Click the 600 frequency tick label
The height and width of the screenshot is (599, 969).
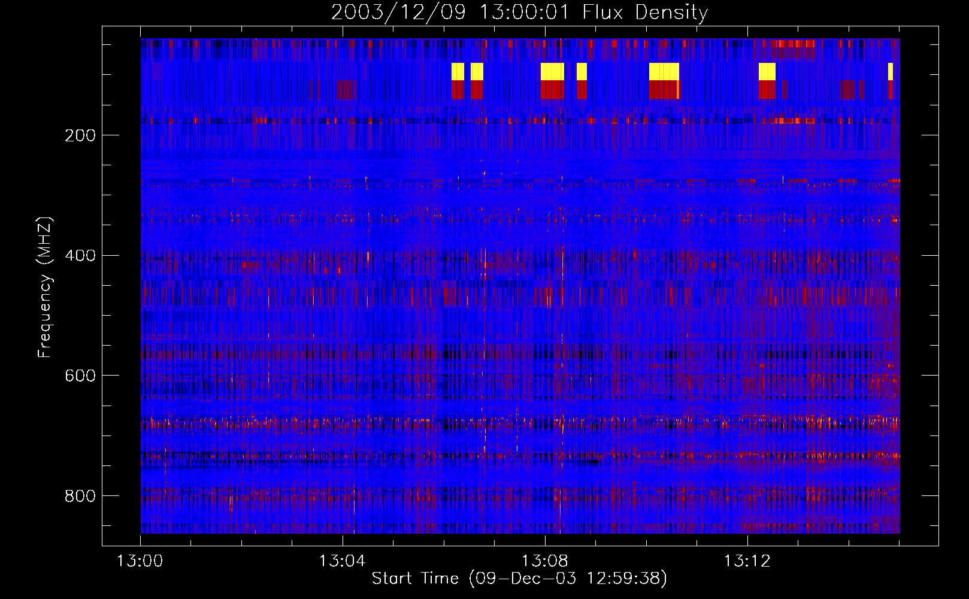pyautogui.click(x=80, y=376)
